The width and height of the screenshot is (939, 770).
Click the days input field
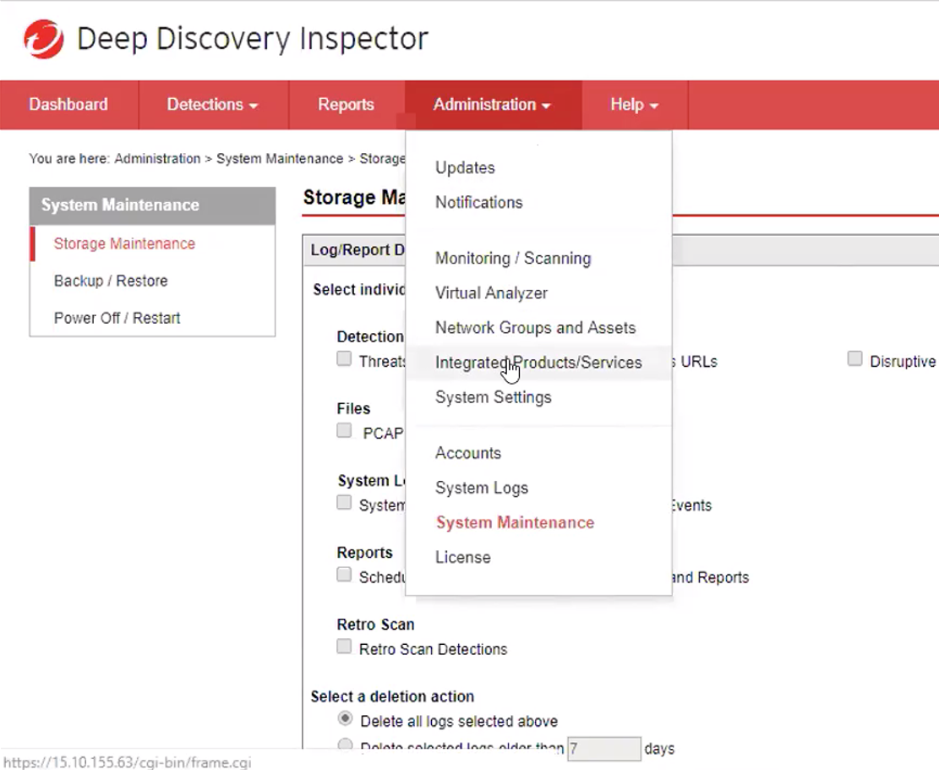(x=604, y=748)
